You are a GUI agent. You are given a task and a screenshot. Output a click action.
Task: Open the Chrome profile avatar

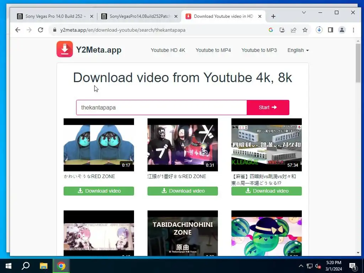[342, 30]
